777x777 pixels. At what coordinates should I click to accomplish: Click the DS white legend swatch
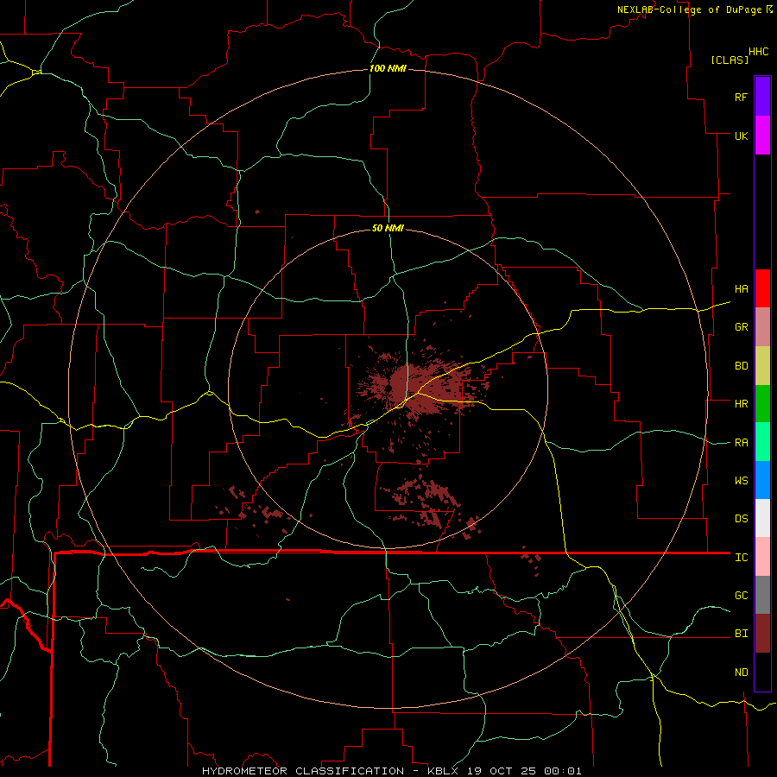pos(762,518)
